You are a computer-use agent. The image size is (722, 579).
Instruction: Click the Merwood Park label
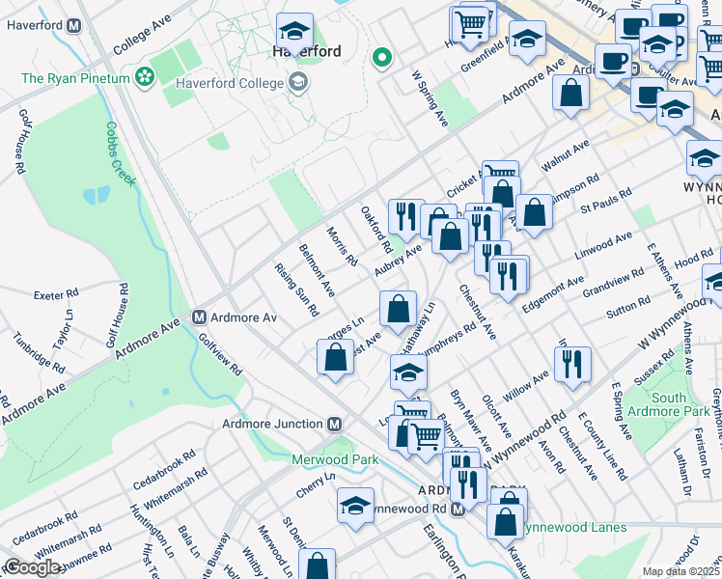coord(335,459)
